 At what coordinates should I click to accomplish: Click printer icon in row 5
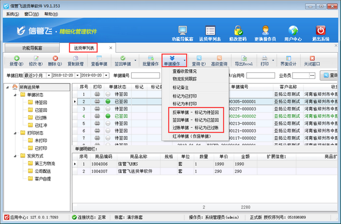(x=97, y=123)
